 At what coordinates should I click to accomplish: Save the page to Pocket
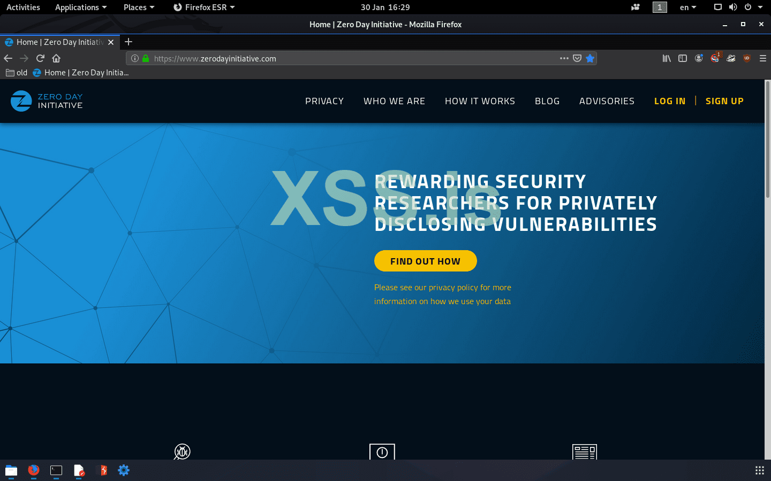577,58
